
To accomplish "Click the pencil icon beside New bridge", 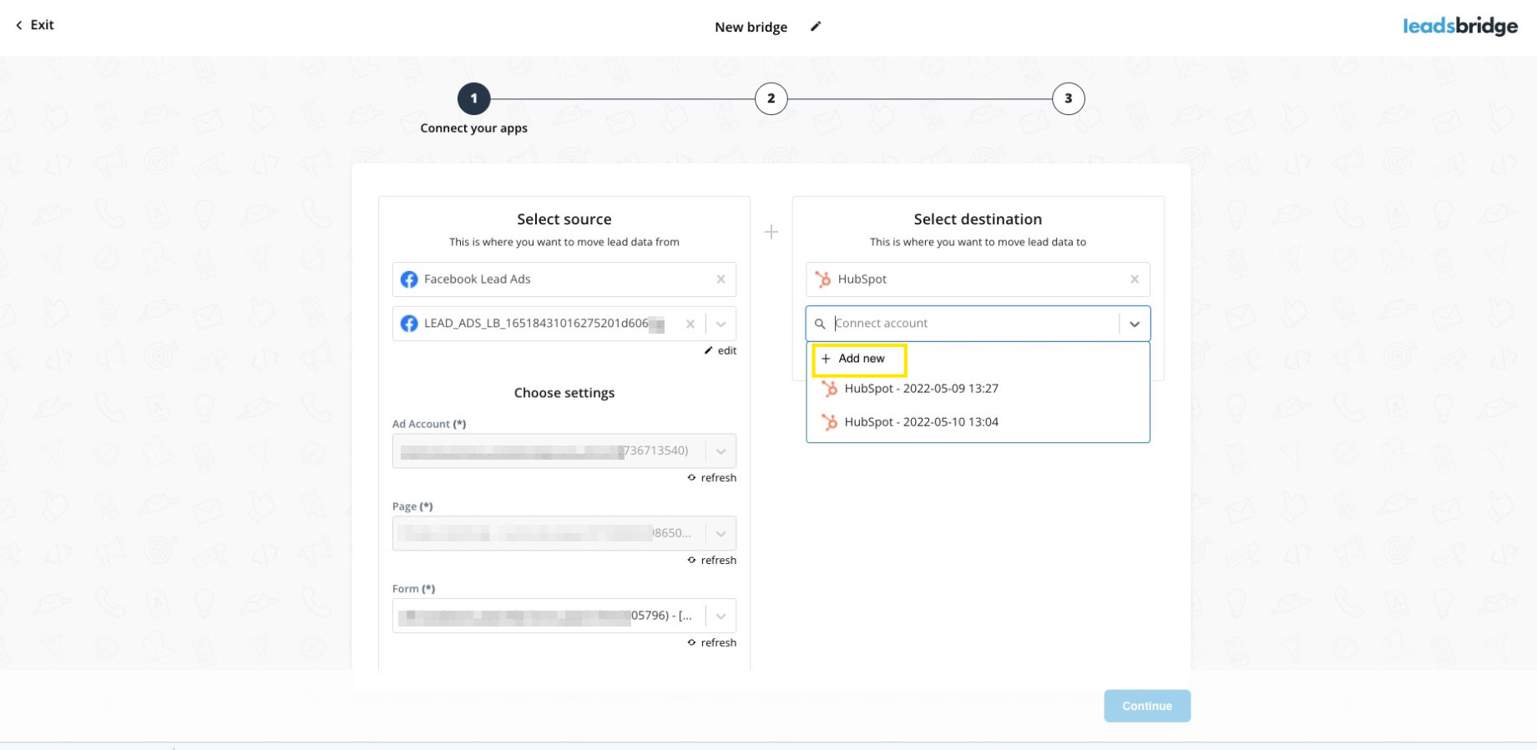I will 816,27.
